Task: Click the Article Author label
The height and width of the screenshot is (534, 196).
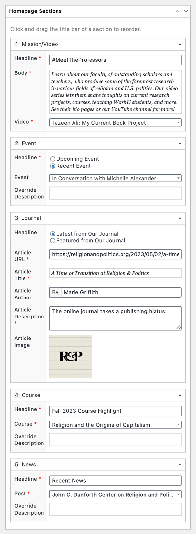Action: [x=23, y=294]
